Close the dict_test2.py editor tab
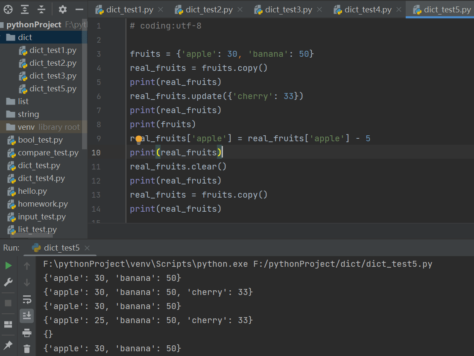 coord(240,9)
